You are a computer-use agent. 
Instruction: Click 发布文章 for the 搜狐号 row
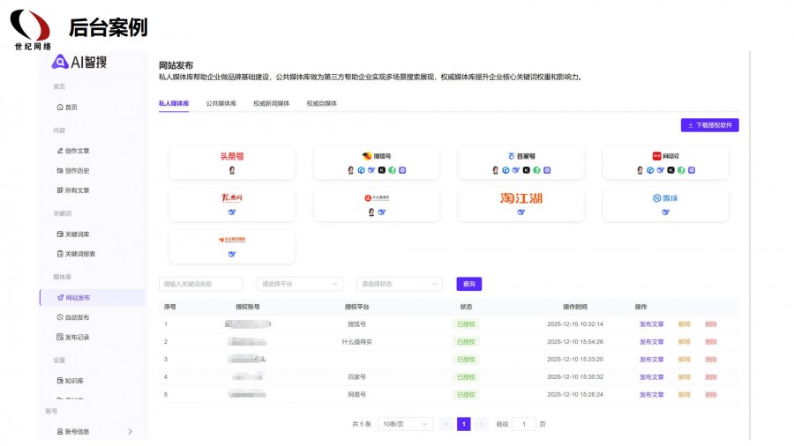point(651,324)
